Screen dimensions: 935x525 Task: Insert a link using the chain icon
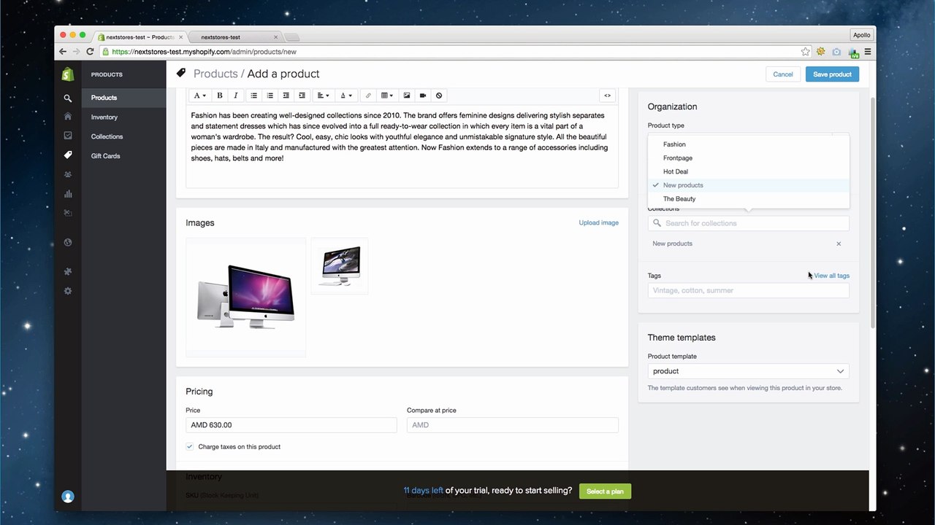point(368,96)
